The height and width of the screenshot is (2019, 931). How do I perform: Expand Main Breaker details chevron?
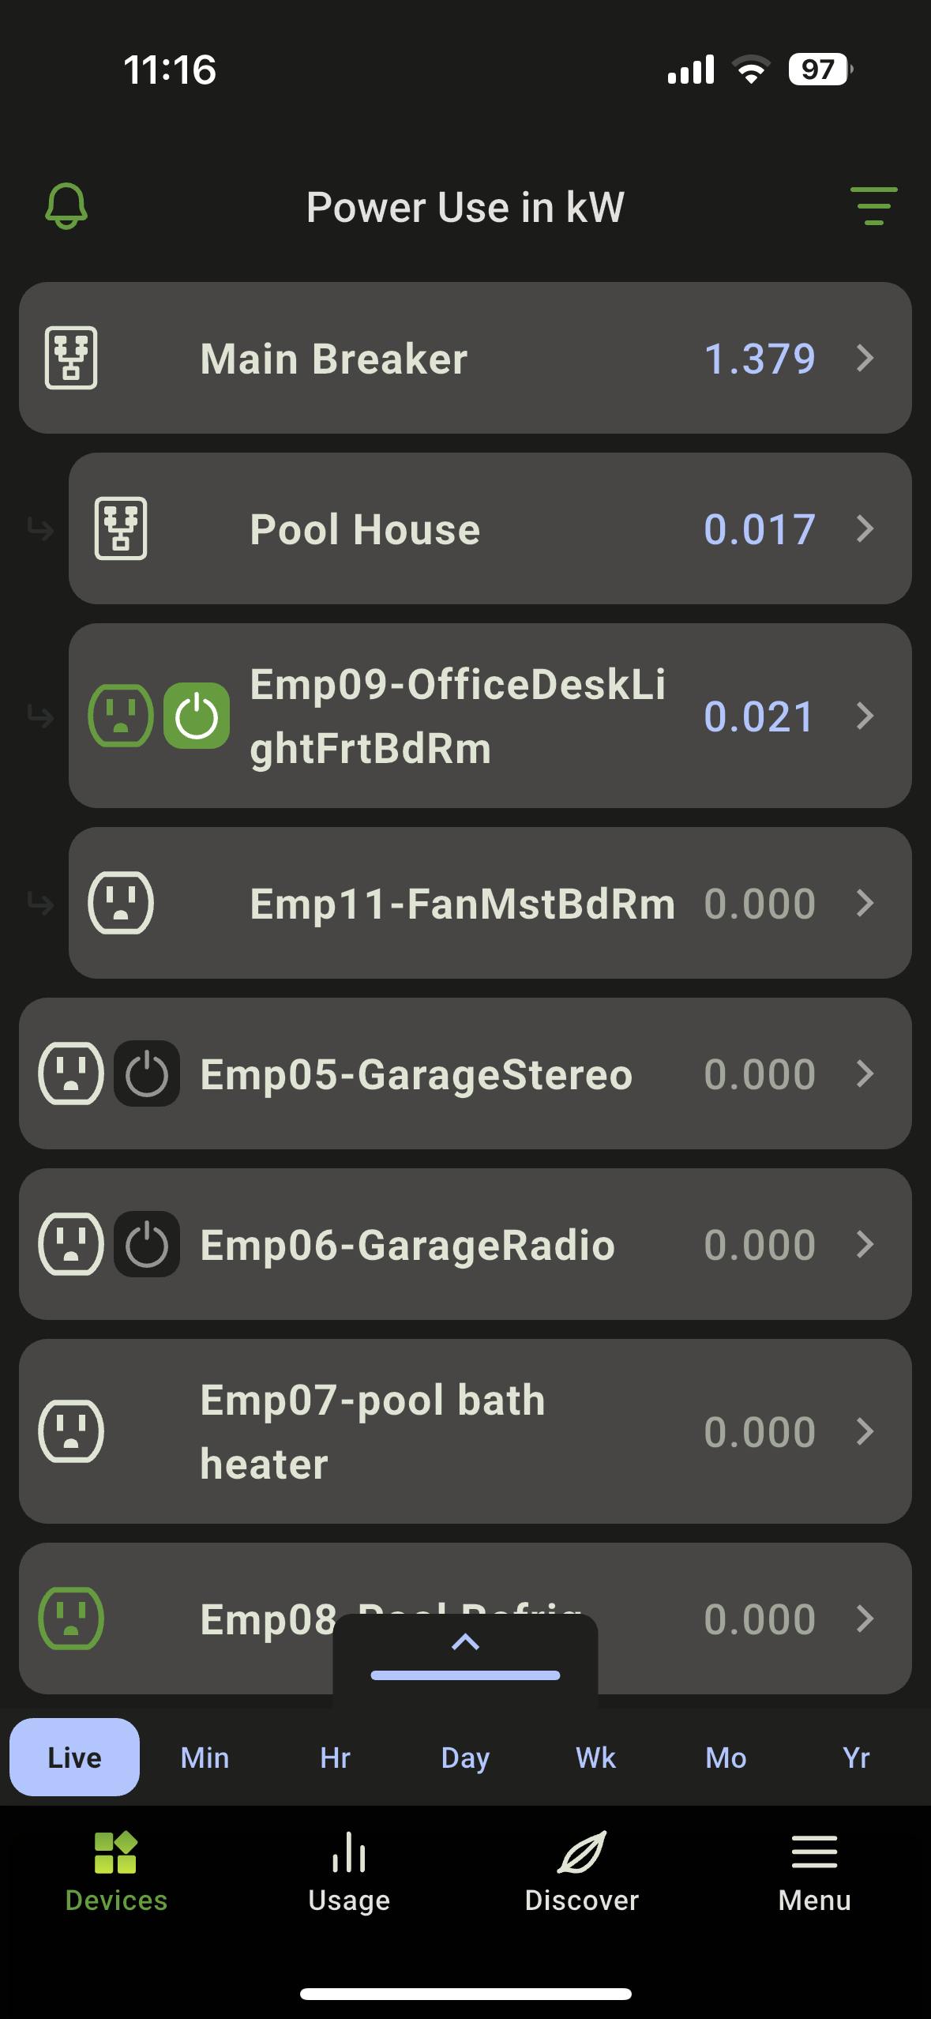(865, 358)
